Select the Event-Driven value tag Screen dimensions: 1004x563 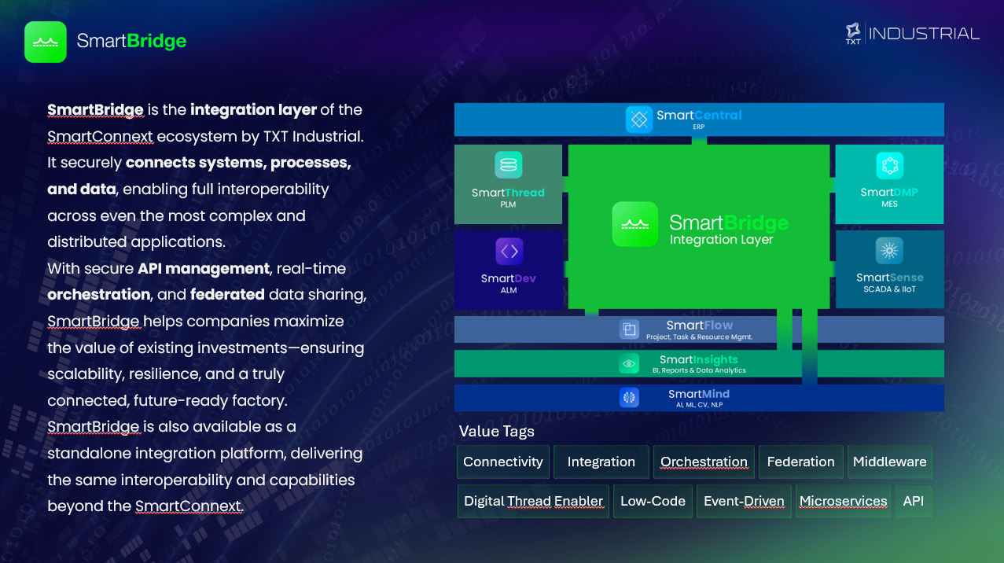coord(743,501)
